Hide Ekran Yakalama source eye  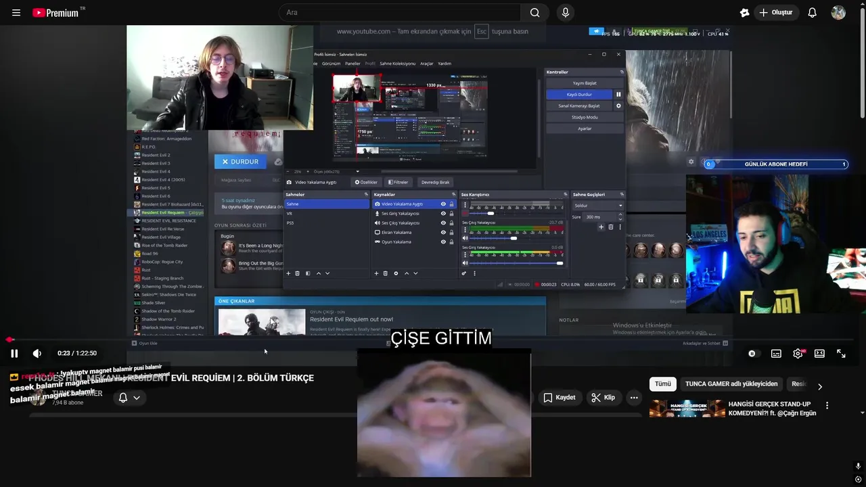tap(443, 232)
